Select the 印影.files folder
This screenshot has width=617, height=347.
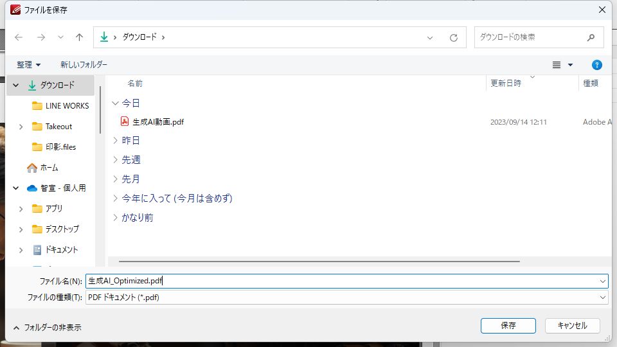coord(60,147)
